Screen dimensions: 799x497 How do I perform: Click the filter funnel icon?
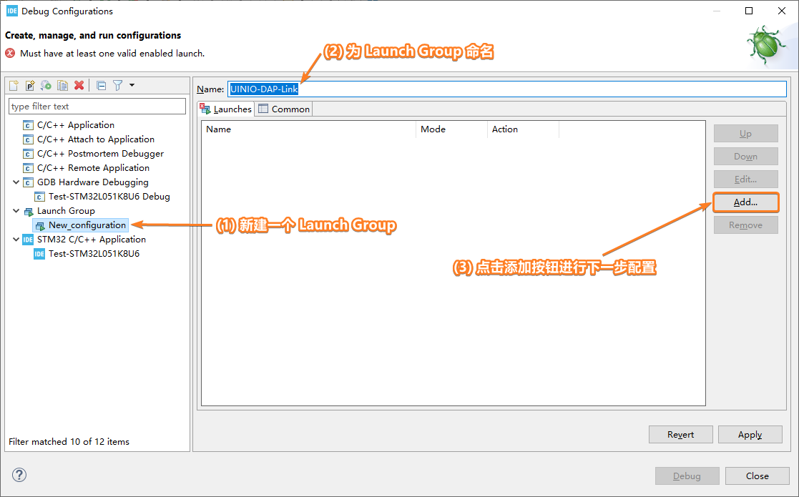point(118,86)
